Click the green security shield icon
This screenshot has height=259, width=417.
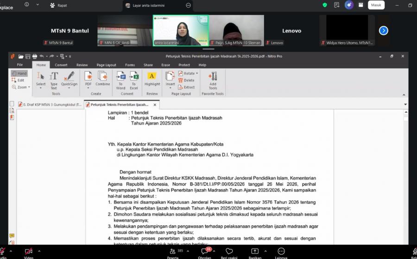point(324,5)
